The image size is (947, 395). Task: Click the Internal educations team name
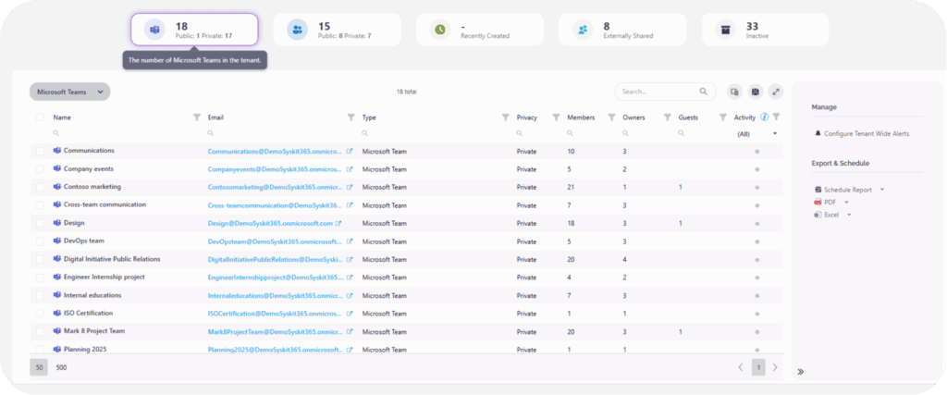click(x=92, y=295)
